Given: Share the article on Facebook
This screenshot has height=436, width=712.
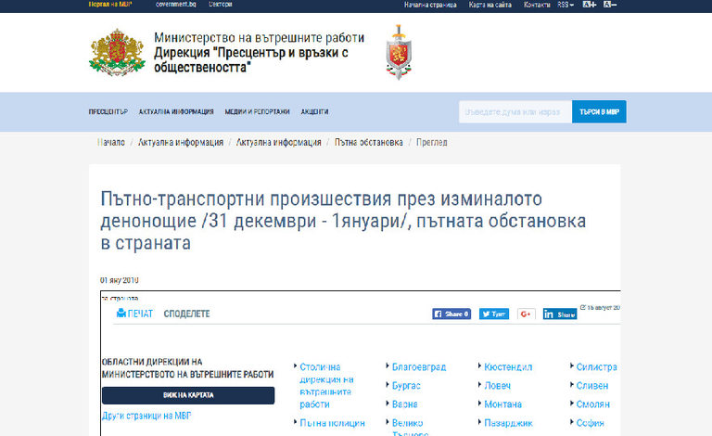Looking at the screenshot, I should point(451,314).
